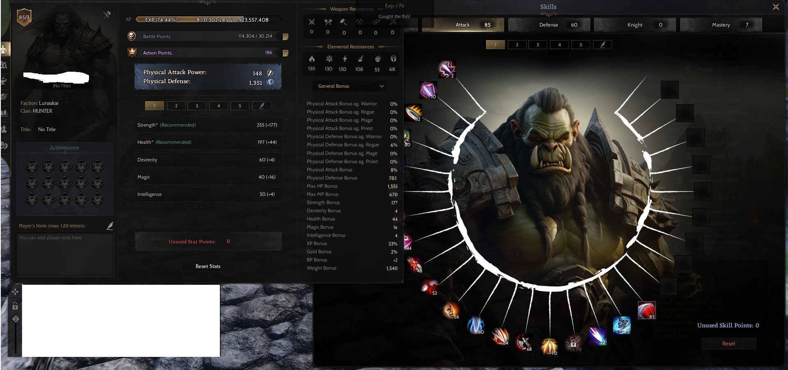Click the Intelligence stat row
788x370 pixels.
point(208,194)
